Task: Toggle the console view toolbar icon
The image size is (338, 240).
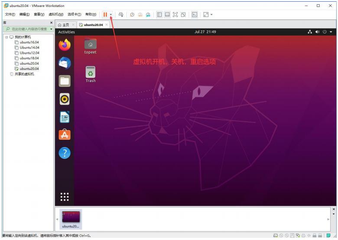Action: [195, 14]
